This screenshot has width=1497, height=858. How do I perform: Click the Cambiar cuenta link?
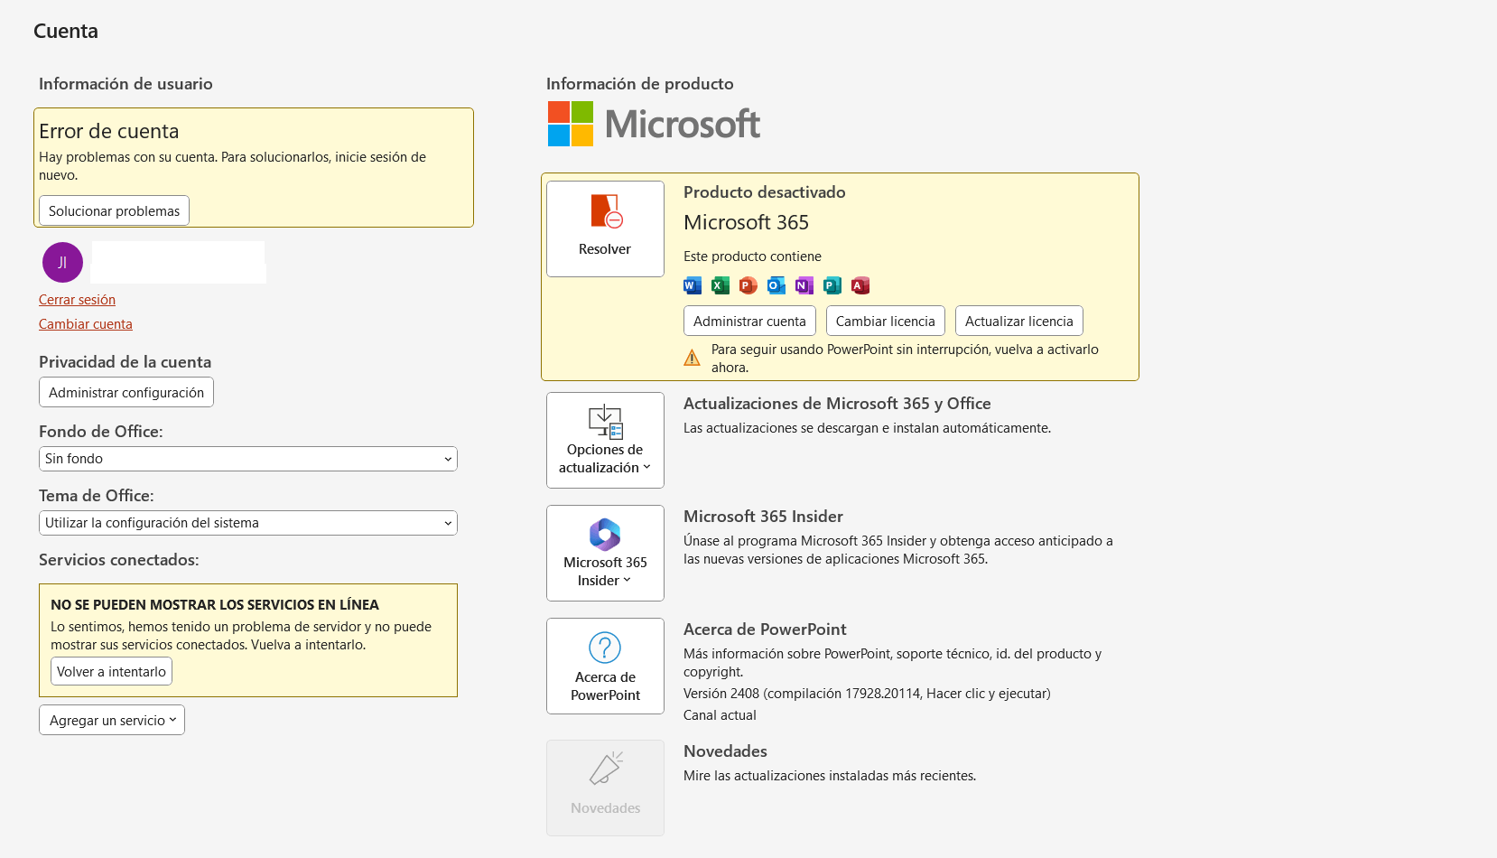click(x=86, y=324)
